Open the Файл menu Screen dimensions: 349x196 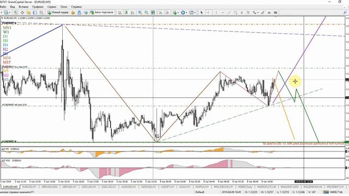click(x=3, y=7)
